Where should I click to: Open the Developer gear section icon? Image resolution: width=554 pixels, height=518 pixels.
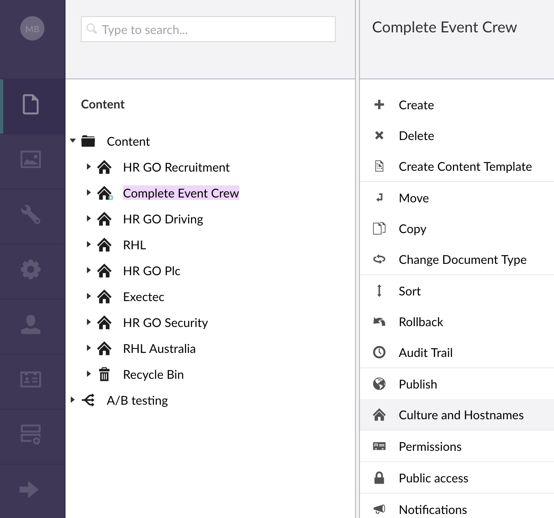tap(31, 270)
